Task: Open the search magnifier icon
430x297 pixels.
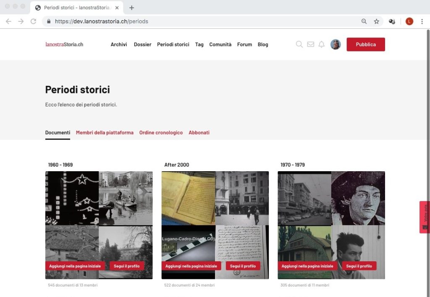Action: (x=299, y=44)
